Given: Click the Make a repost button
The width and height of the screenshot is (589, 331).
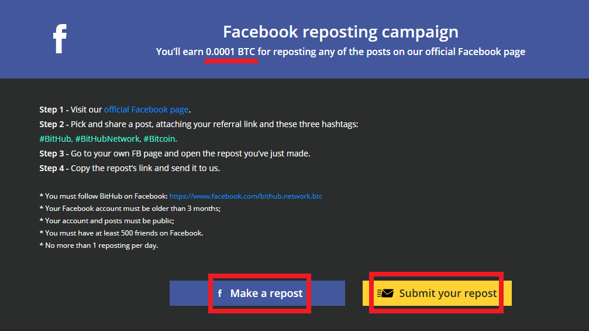Looking at the screenshot, I should [257, 293].
